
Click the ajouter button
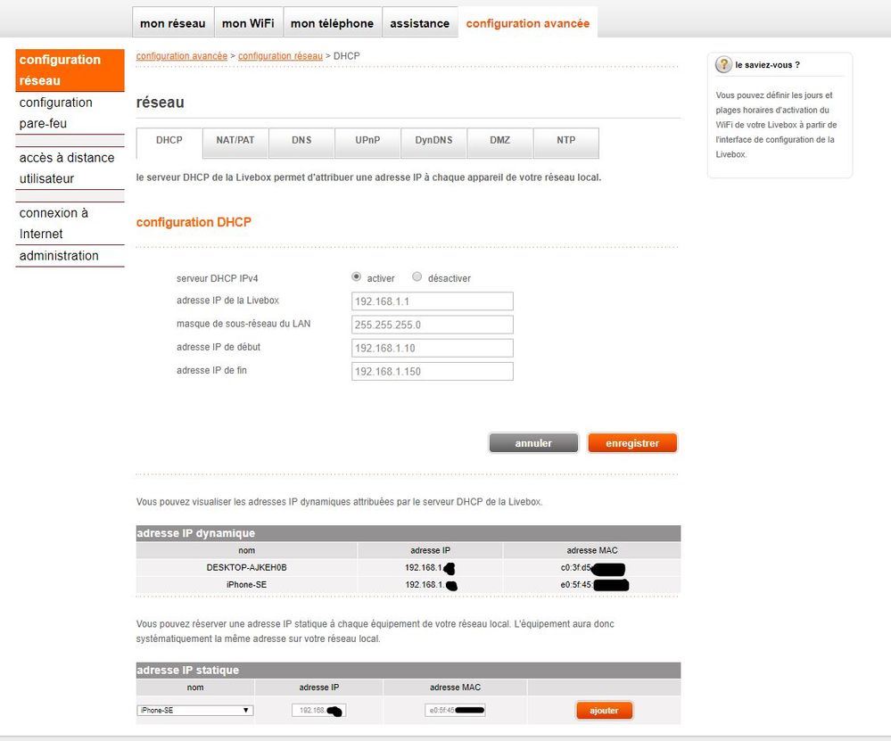click(x=605, y=710)
